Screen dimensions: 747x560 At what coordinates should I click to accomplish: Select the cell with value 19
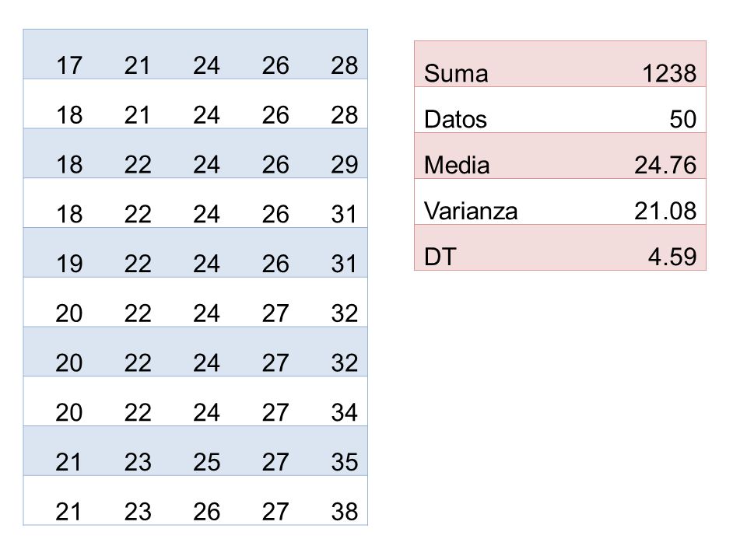69,264
